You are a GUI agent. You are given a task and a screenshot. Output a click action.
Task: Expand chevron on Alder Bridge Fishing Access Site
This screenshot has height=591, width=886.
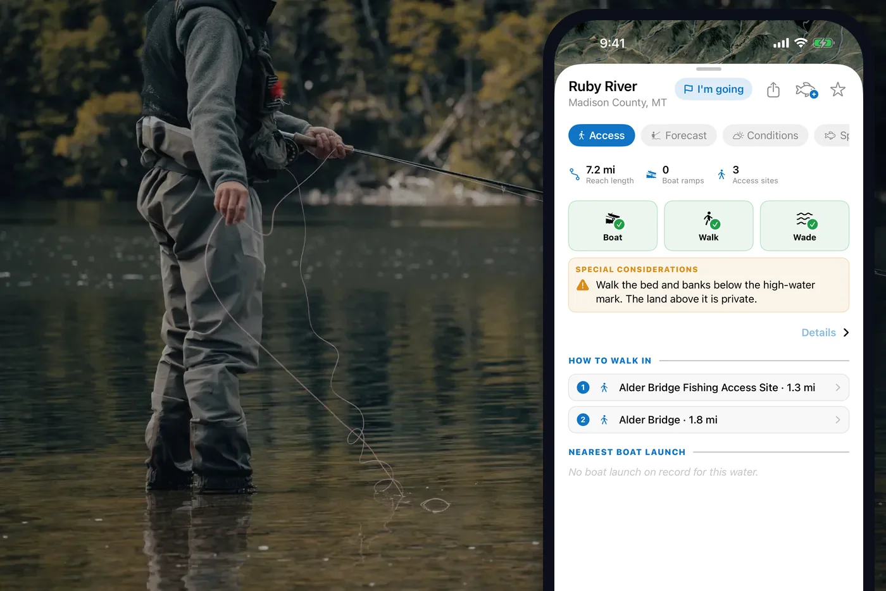(x=838, y=388)
